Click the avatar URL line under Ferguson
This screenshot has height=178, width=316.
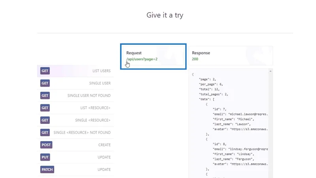point(240,164)
